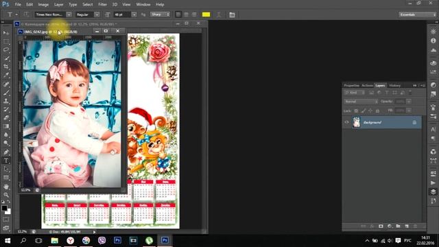The height and width of the screenshot is (247, 439).
Task: Toggle lock transparent pixels
Action: click(356, 111)
